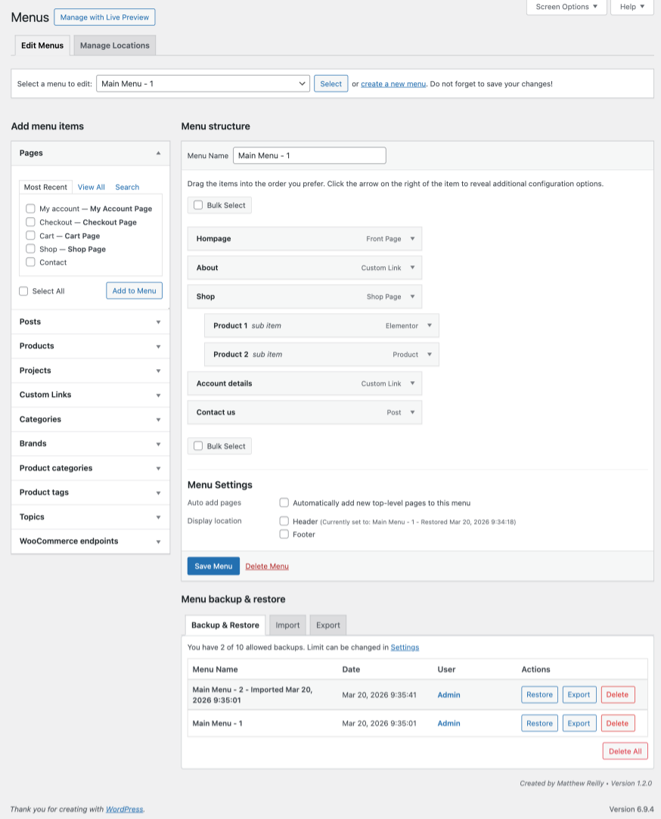661x819 pixels.
Task: Tick the Footer display location checkbox
Action: [284, 534]
